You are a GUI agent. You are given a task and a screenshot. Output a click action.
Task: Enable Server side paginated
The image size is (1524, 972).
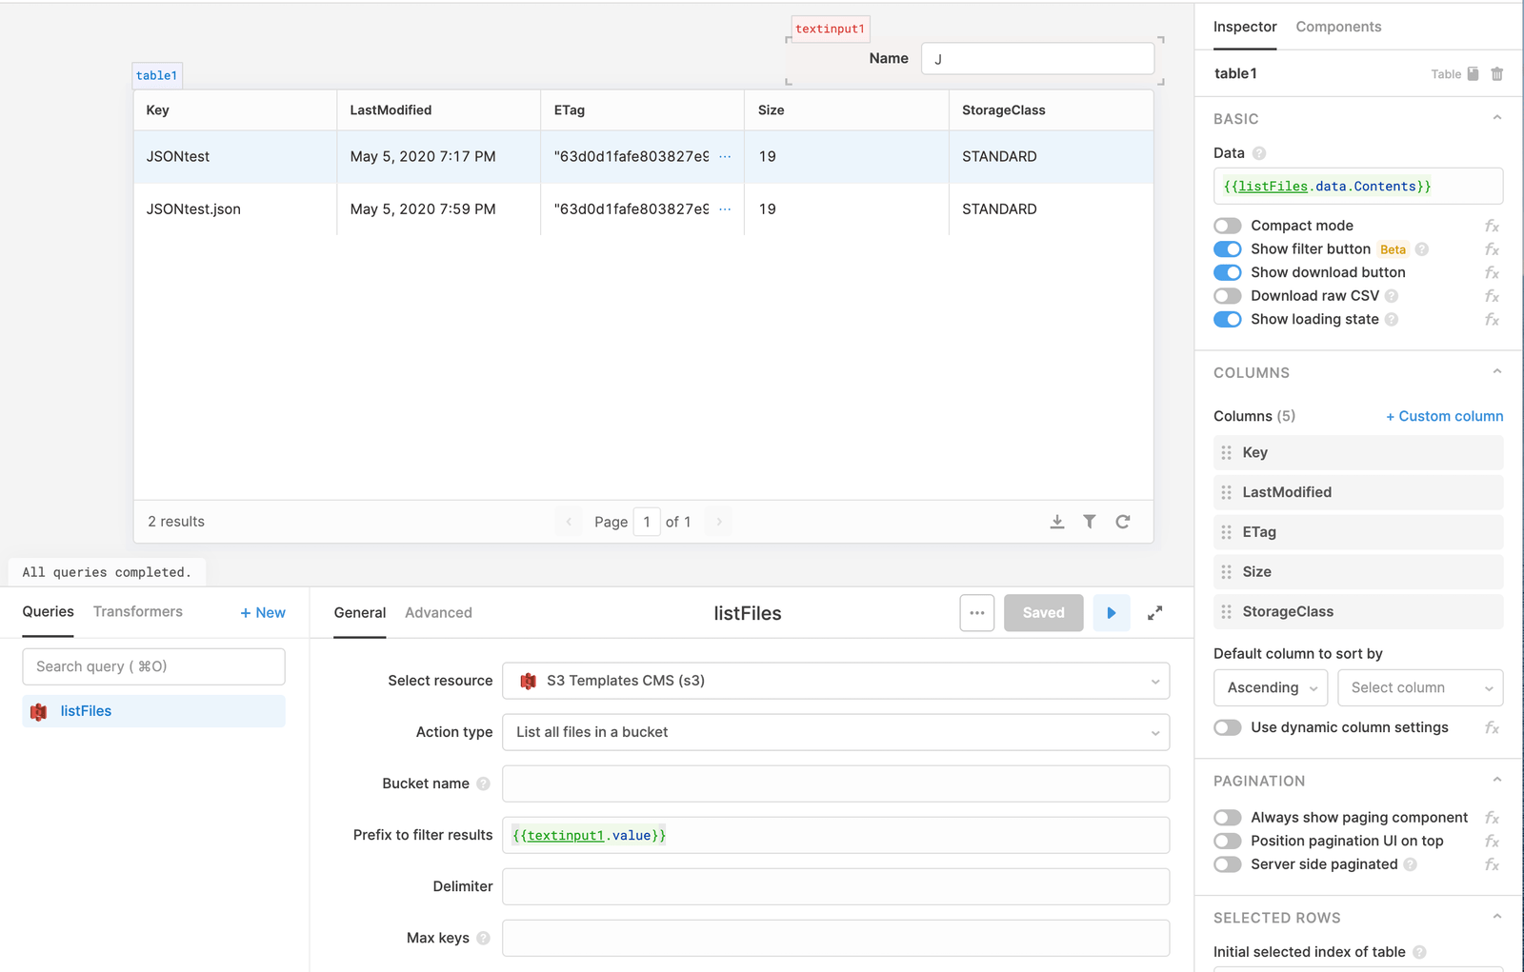tap(1227, 864)
